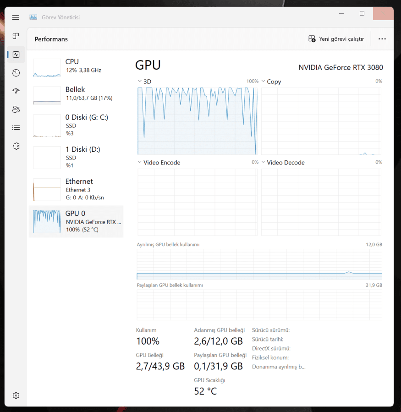Select Bellek (memory) in the performance list
401x412 pixels.
pyautogui.click(x=76, y=93)
